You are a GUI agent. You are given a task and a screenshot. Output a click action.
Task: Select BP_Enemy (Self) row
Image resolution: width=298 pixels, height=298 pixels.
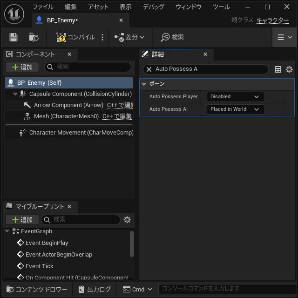[x=69, y=83]
